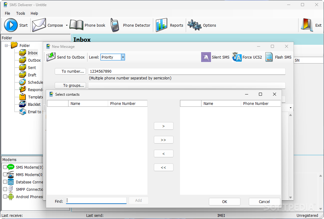The width and height of the screenshot is (324, 219).
Task: Open the Help menu
Action: click(x=34, y=13)
